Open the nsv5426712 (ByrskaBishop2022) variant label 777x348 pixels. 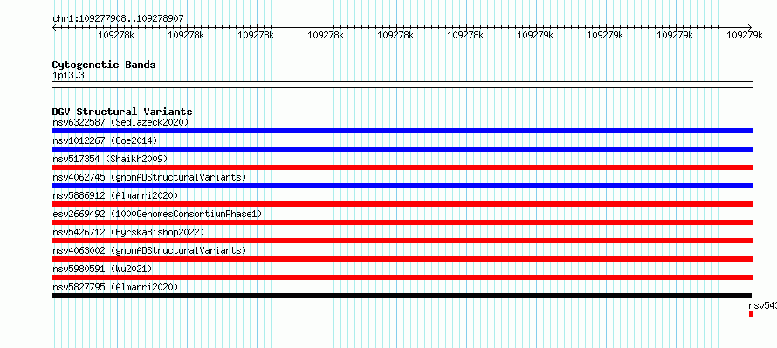[128, 232]
